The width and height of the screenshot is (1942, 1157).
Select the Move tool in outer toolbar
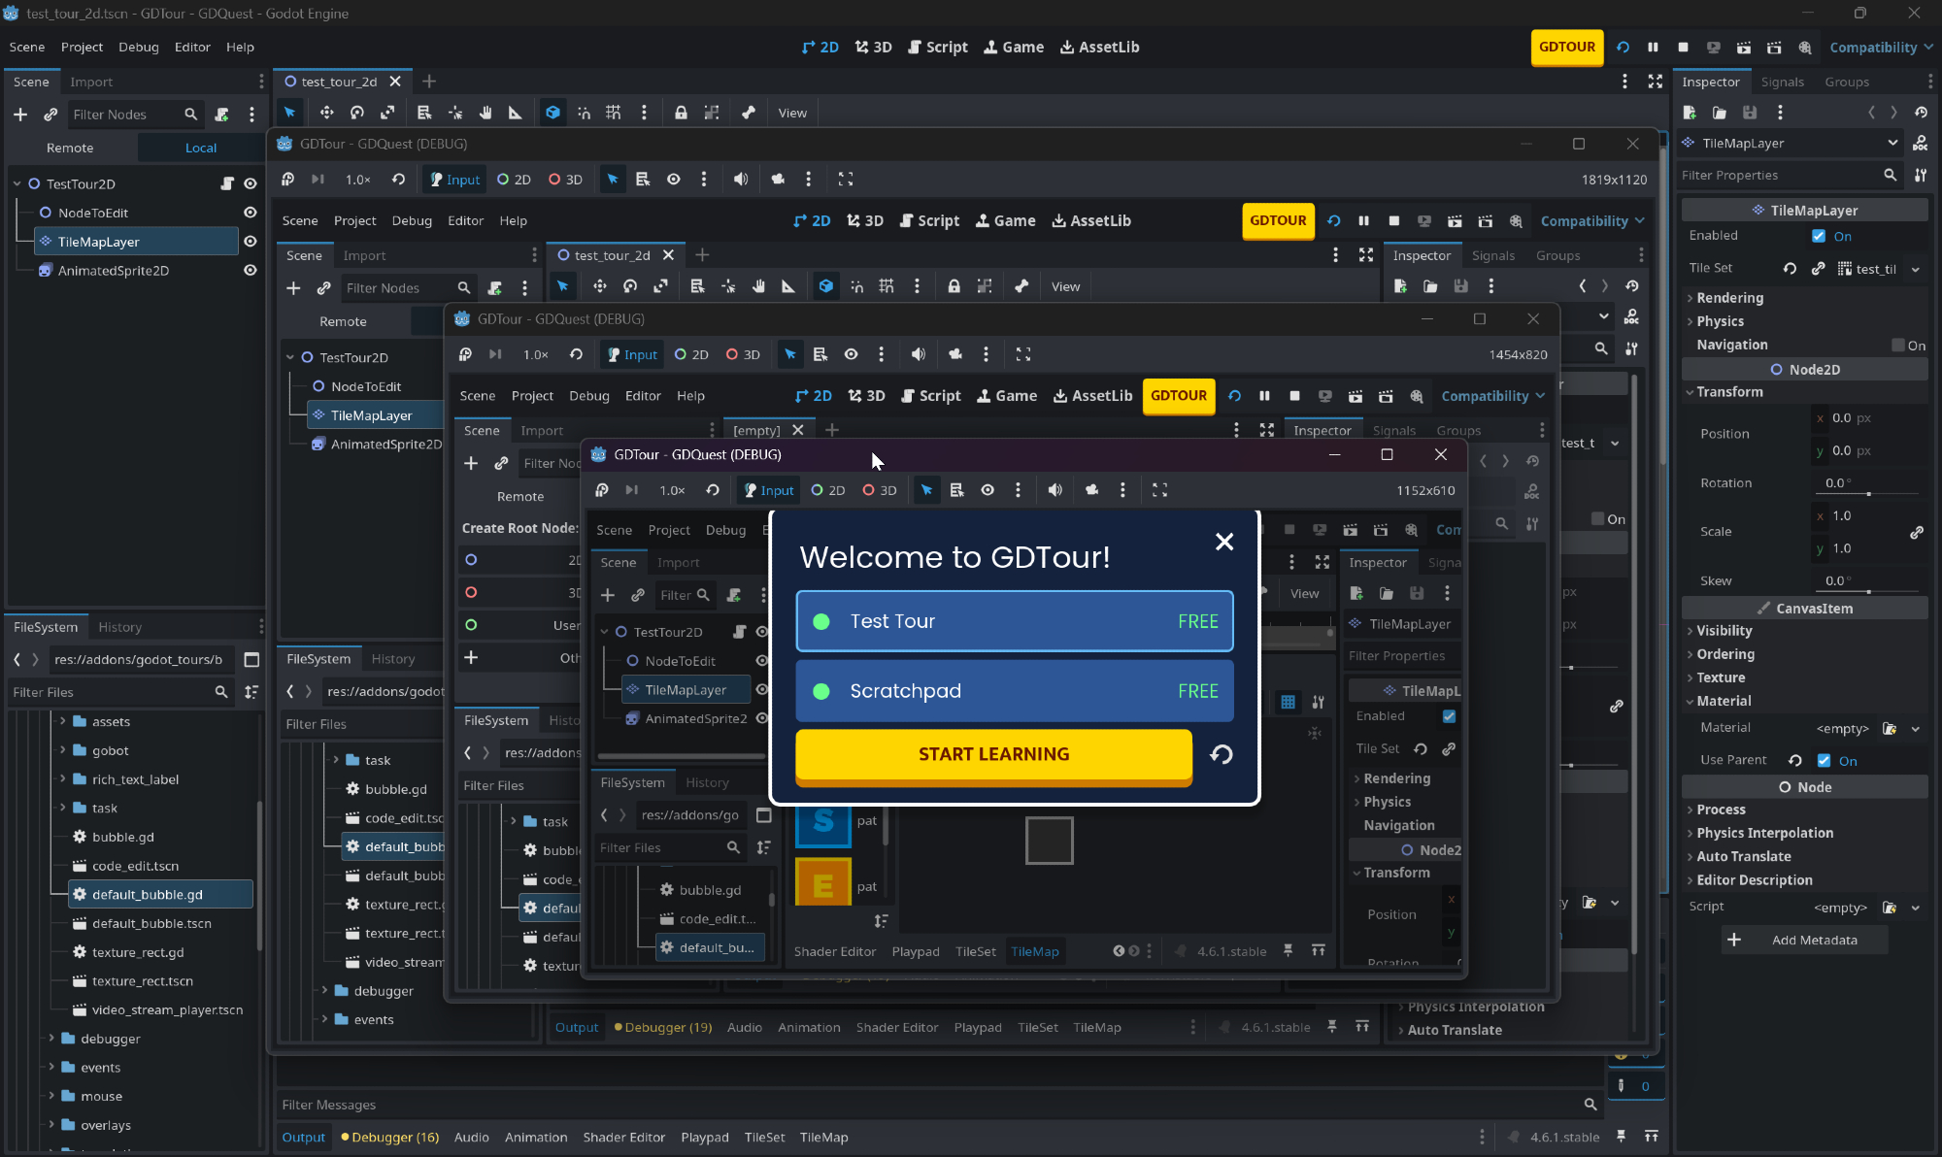point(326,113)
